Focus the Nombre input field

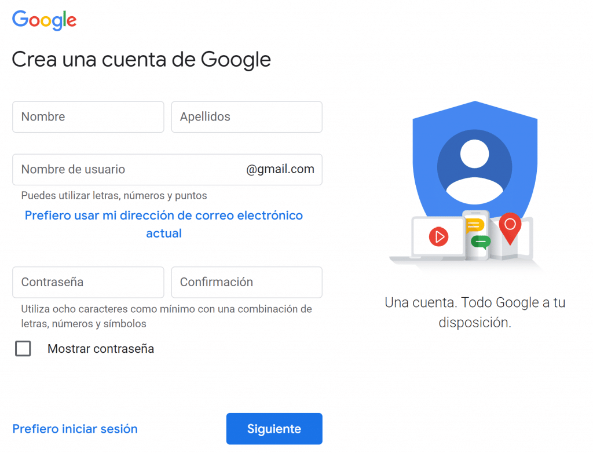(88, 117)
